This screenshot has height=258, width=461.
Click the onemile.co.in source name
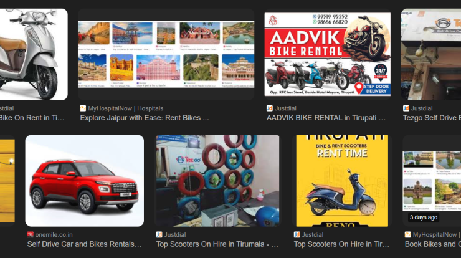[54, 234]
